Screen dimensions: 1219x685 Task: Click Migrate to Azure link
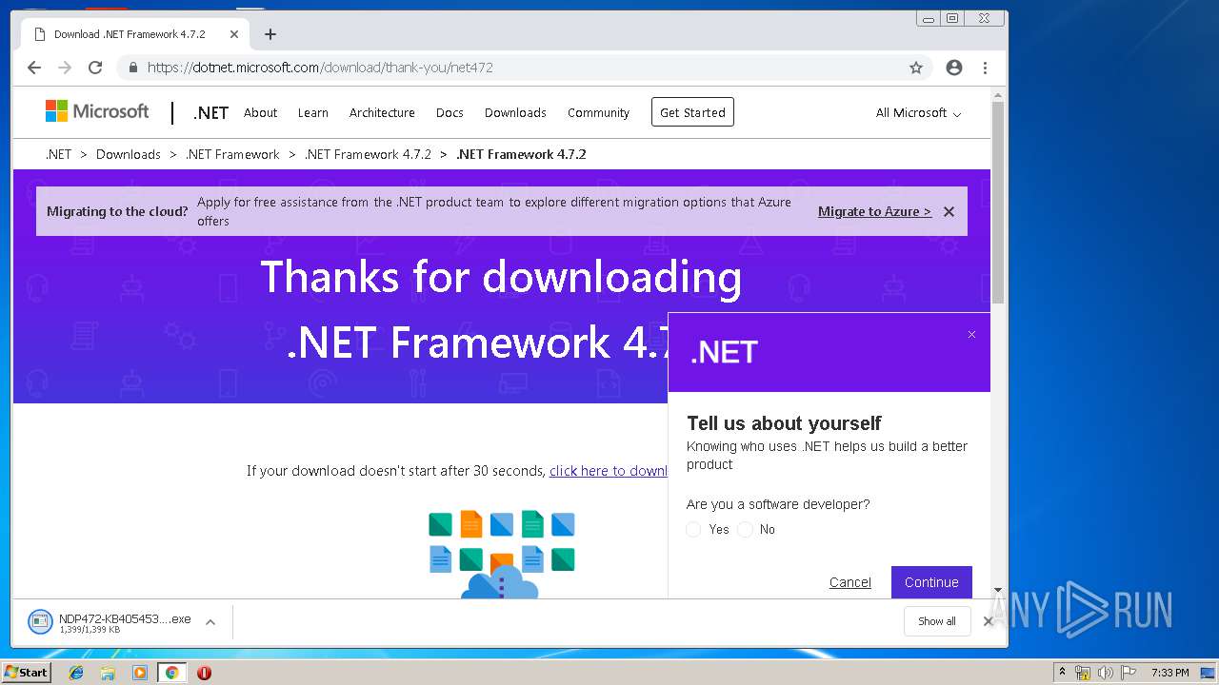pos(874,211)
